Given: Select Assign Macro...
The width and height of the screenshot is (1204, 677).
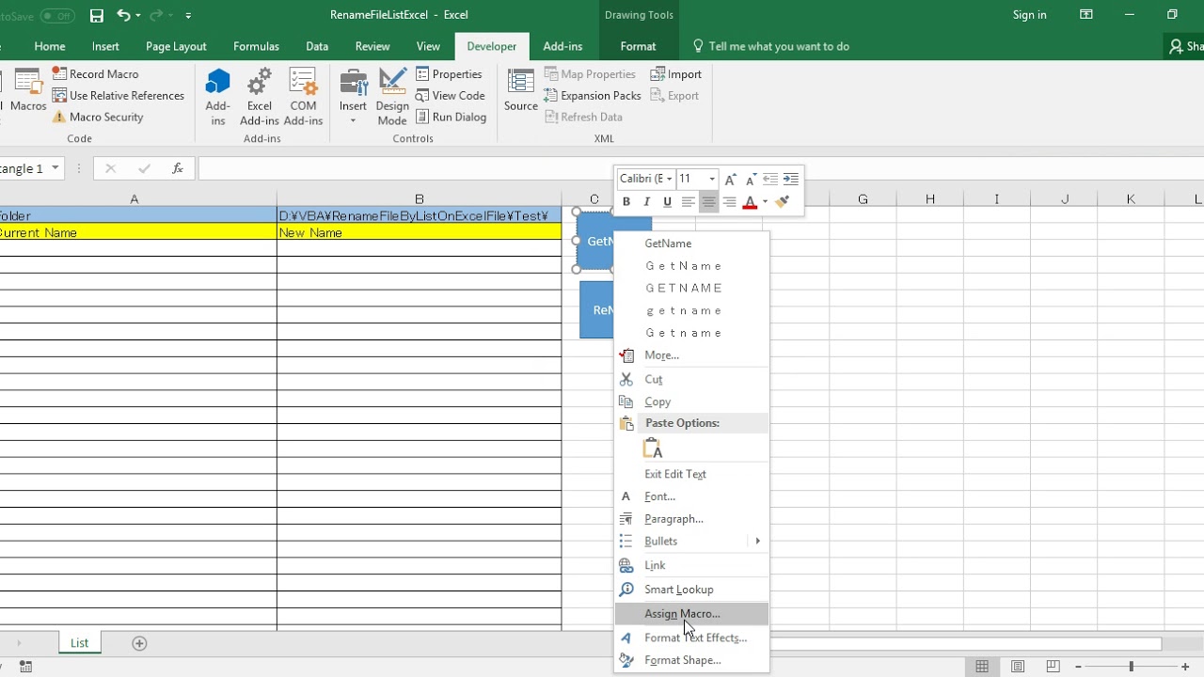Looking at the screenshot, I should coord(691,614).
